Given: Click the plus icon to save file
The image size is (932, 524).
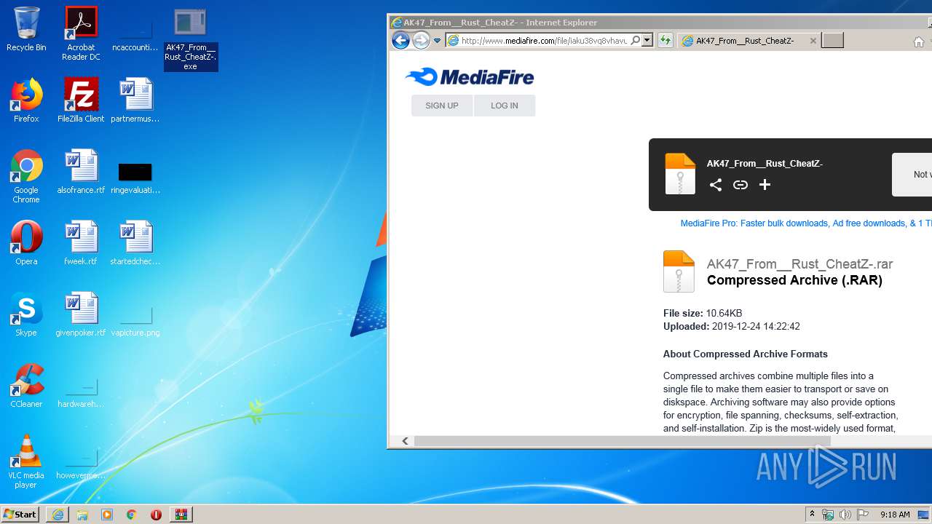Looking at the screenshot, I should coord(765,185).
